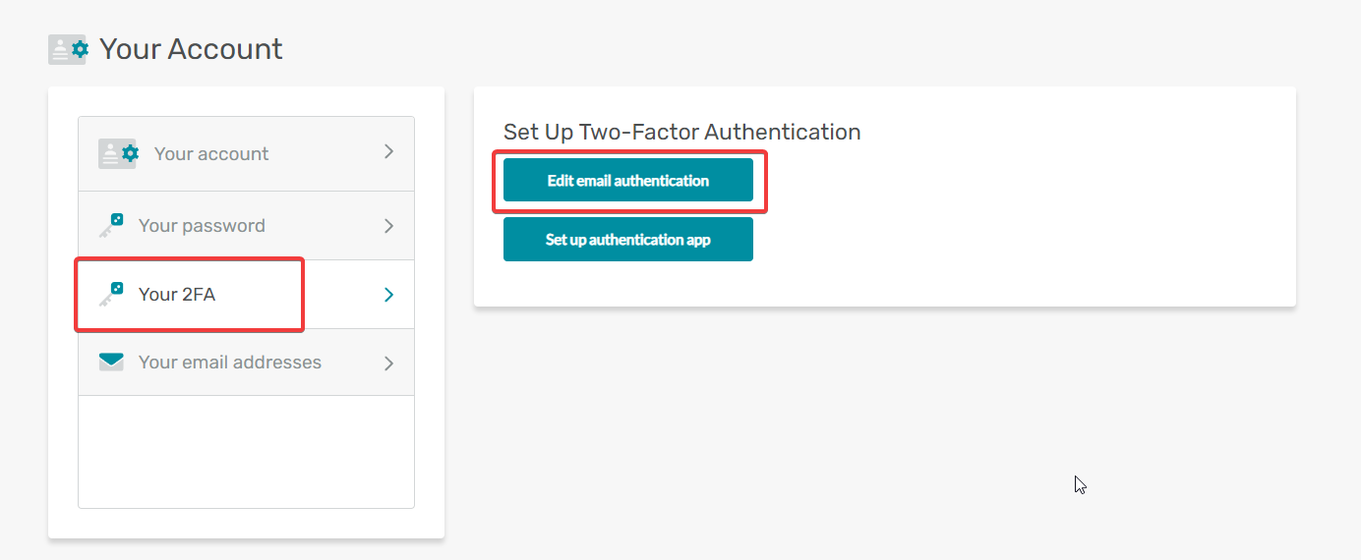Click the gray page background below the card
The height and width of the screenshot is (560, 1361).
click(x=885, y=432)
